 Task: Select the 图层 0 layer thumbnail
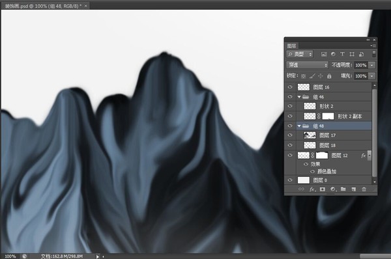[x=304, y=180]
